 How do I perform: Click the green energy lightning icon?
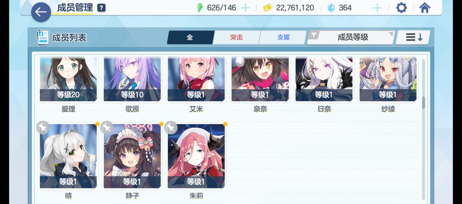click(x=200, y=8)
